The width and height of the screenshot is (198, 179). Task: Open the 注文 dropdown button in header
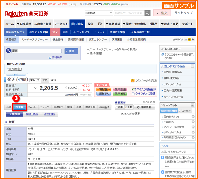coord(162,13)
